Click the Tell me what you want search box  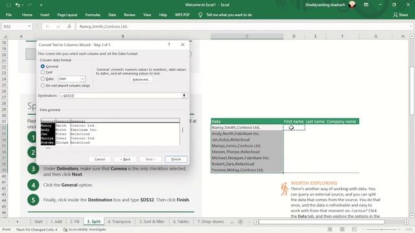pyautogui.click(x=229, y=15)
